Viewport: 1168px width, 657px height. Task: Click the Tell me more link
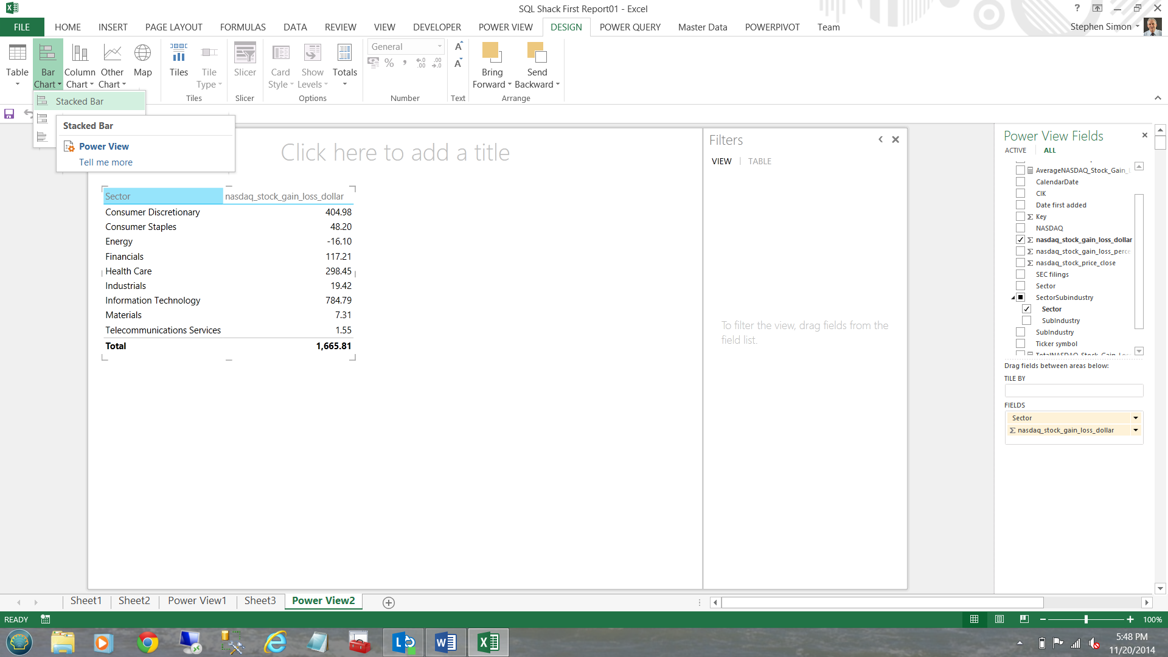[106, 162]
